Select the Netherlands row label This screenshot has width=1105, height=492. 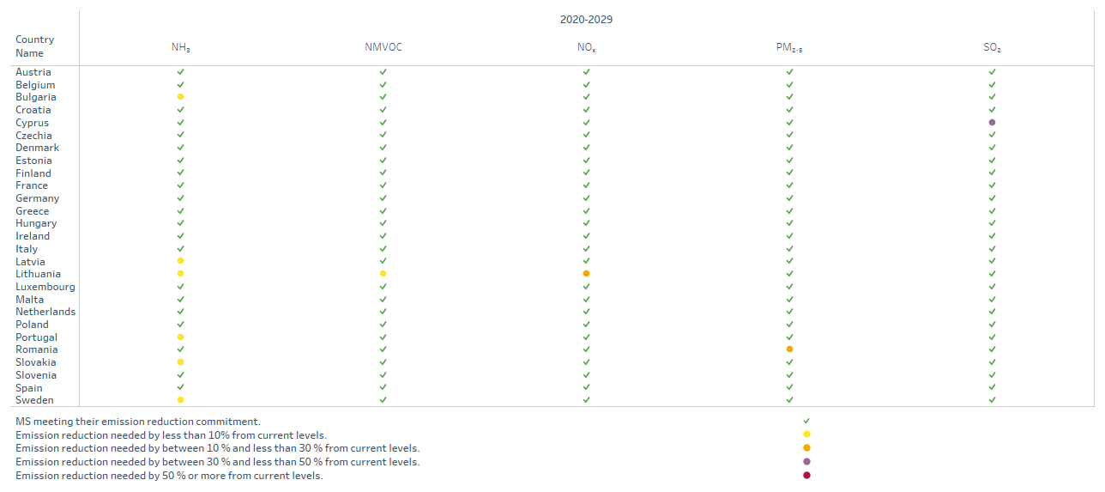tap(45, 312)
